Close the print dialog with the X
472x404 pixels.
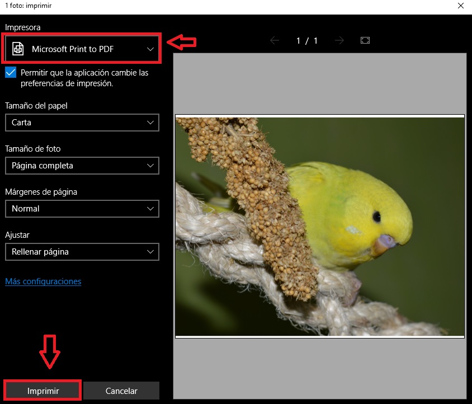pos(460,6)
